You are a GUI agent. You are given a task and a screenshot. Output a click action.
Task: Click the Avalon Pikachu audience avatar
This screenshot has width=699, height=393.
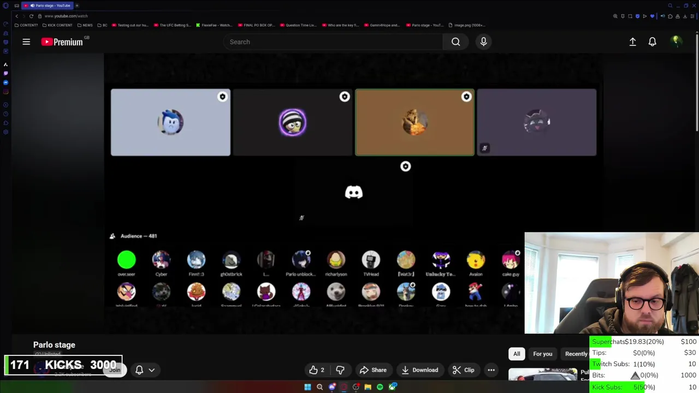pyautogui.click(x=476, y=260)
